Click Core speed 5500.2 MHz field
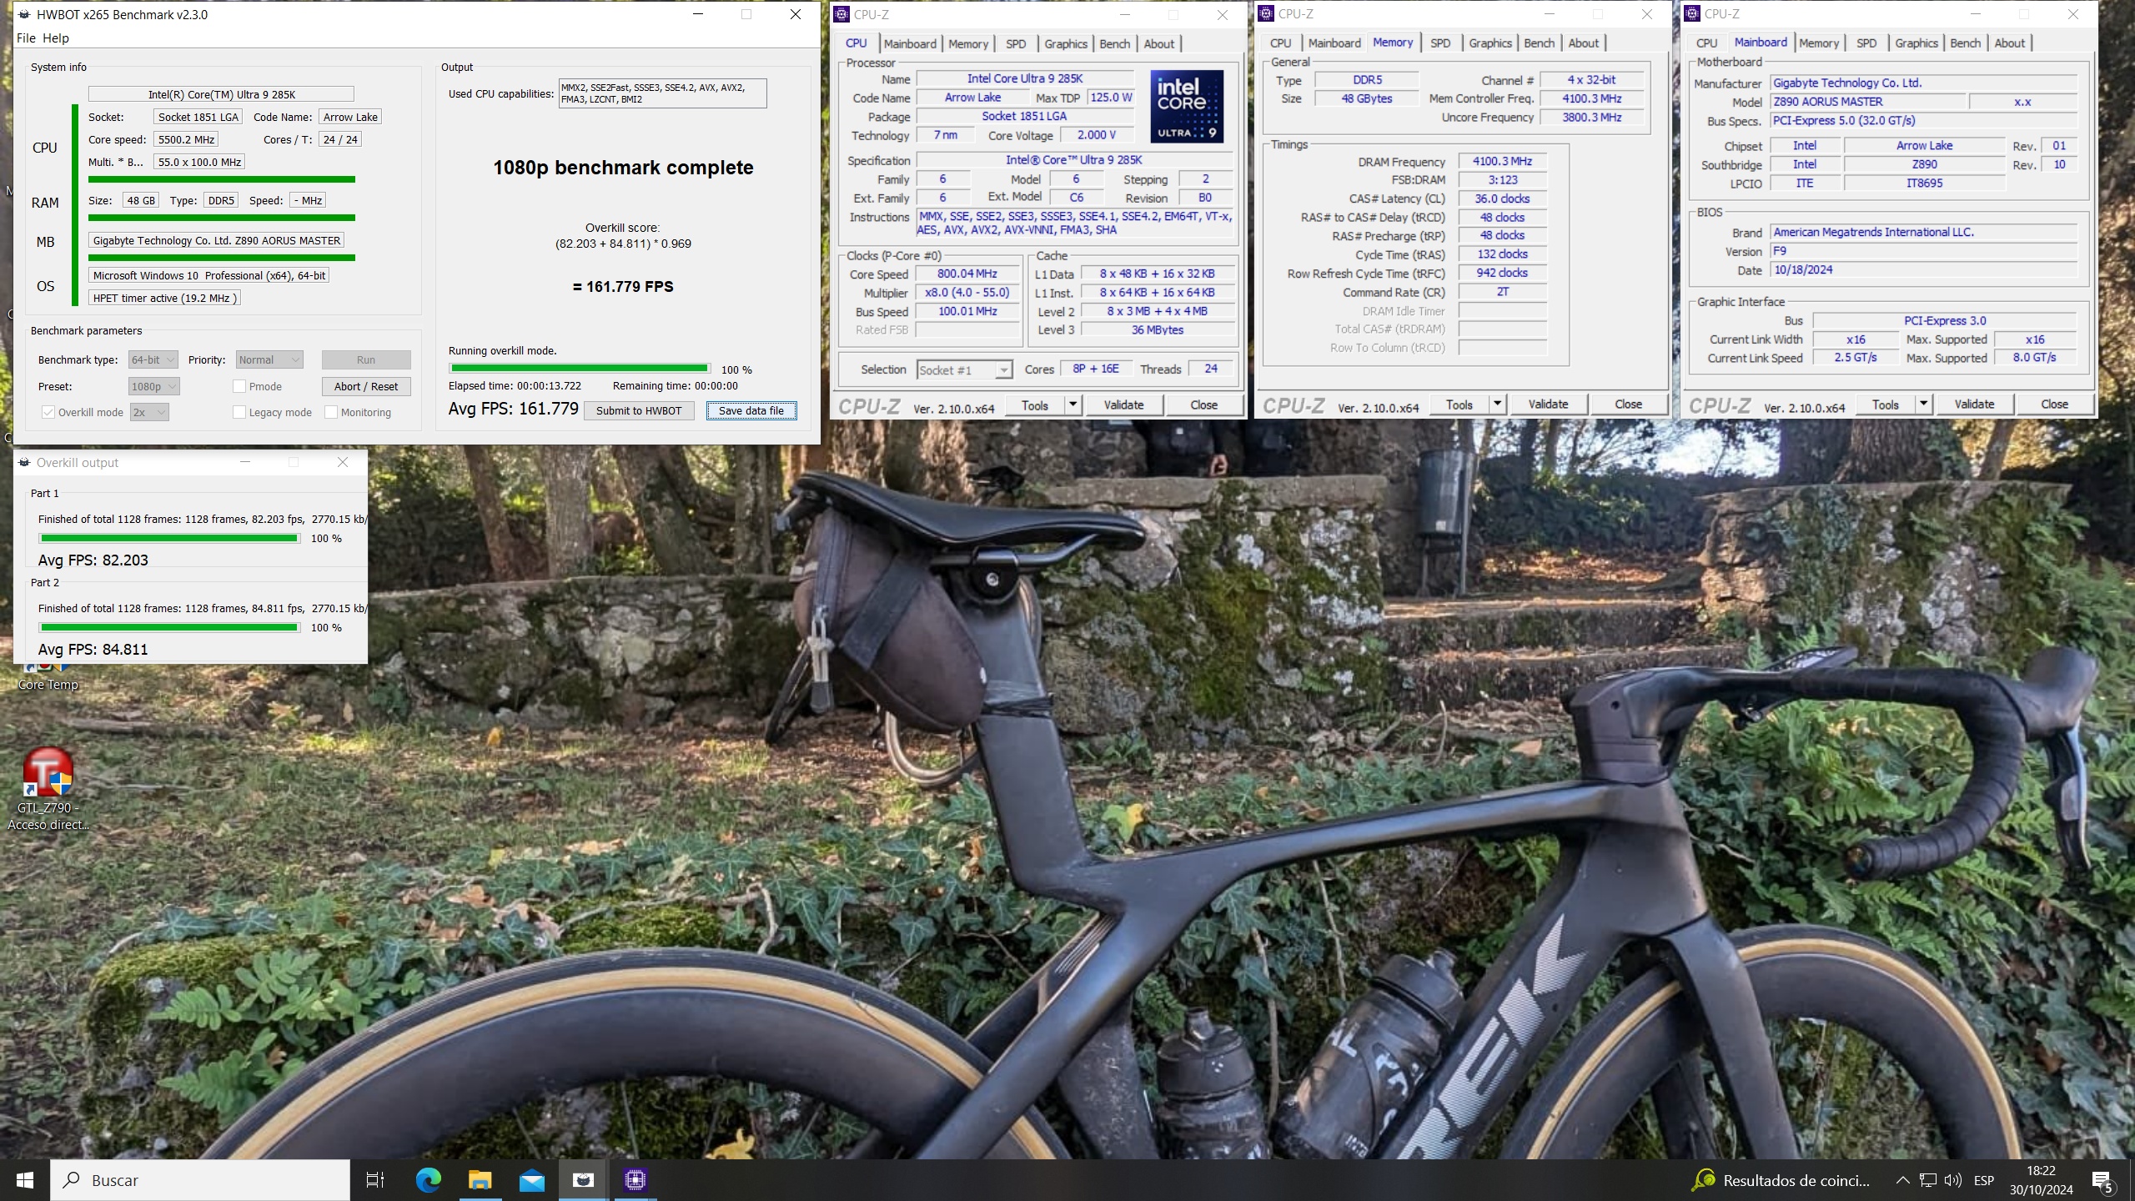 pyautogui.click(x=186, y=139)
